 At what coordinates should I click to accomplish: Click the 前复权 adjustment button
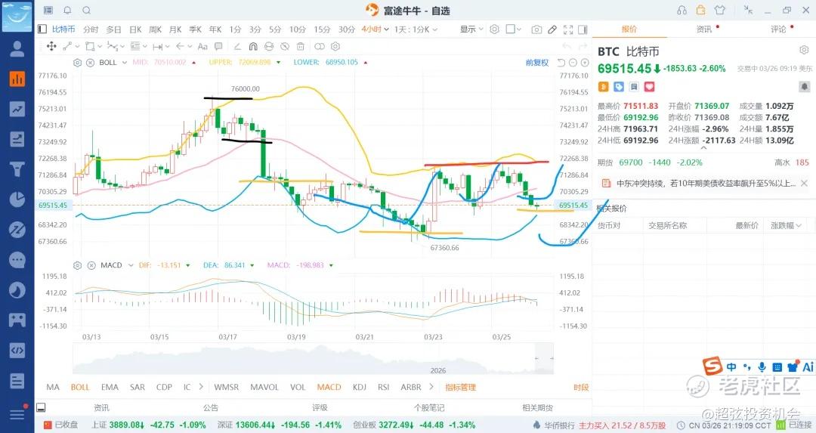coord(537,63)
